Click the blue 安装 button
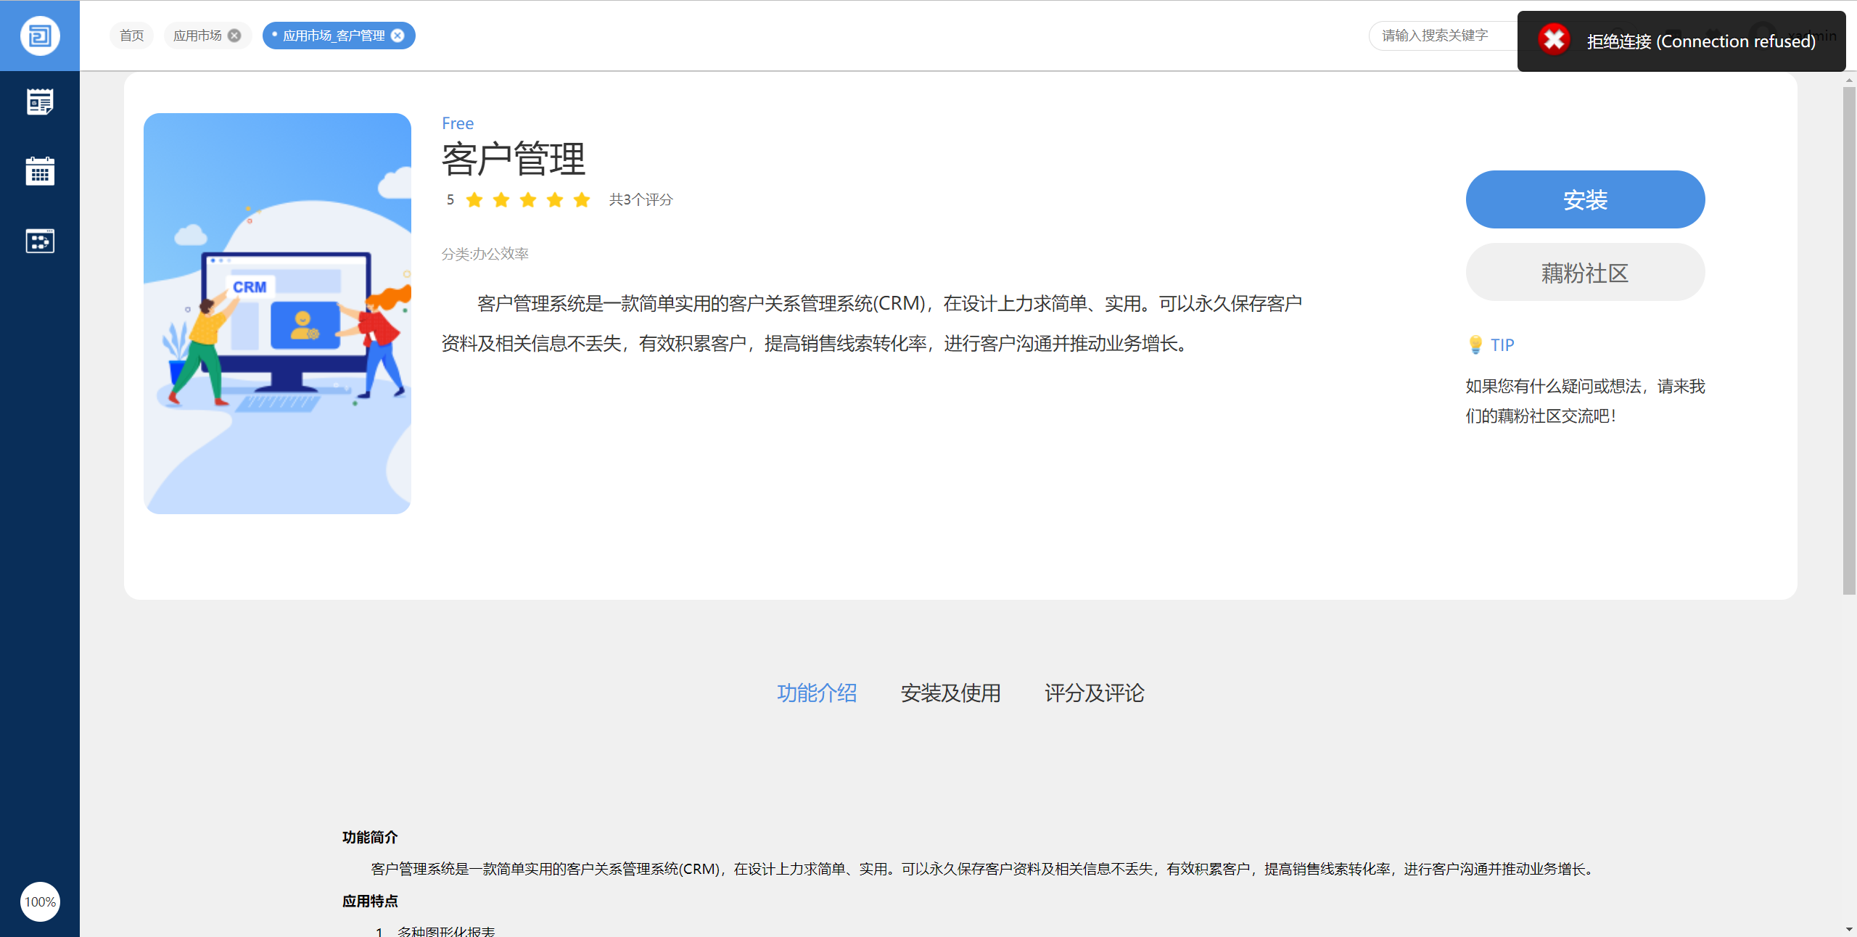1857x937 pixels. coord(1585,199)
